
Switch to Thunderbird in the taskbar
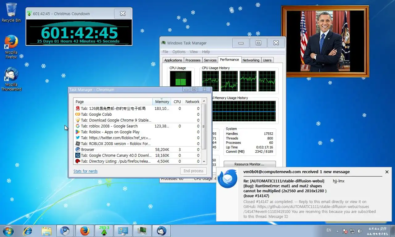[161, 231]
